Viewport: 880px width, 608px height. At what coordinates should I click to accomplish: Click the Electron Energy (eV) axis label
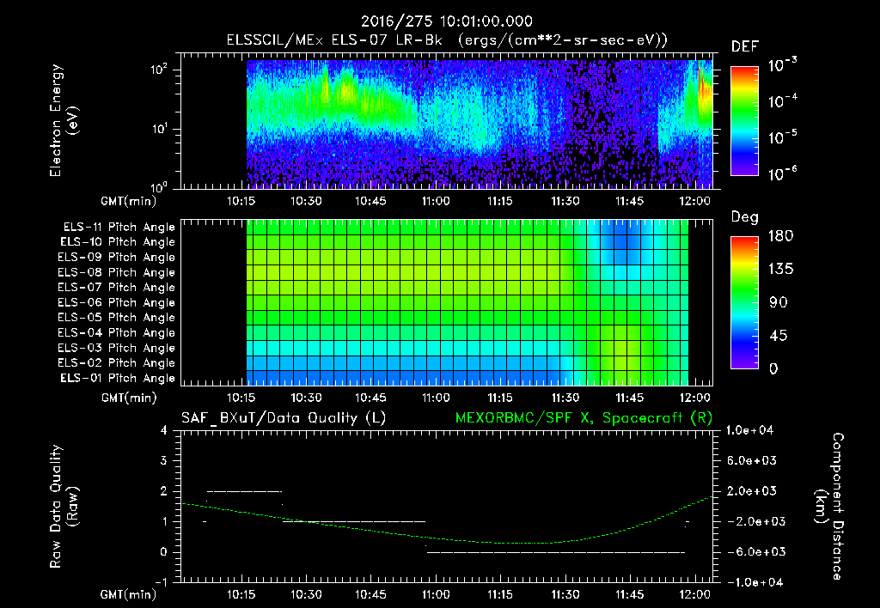point(64,120)
